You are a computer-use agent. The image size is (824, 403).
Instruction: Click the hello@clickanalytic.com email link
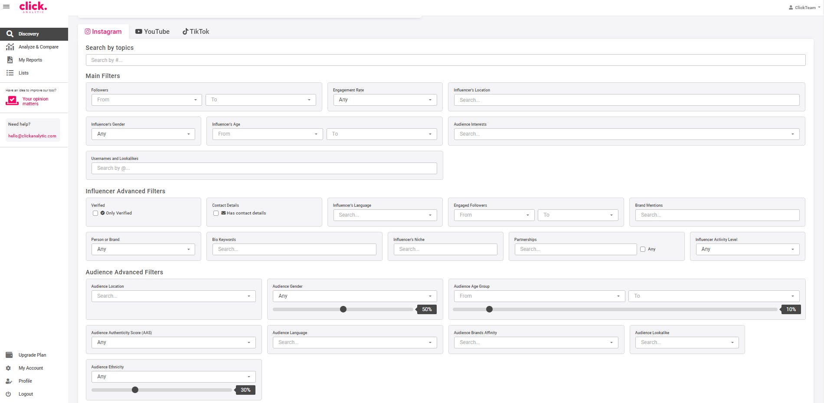coord(32,136)
